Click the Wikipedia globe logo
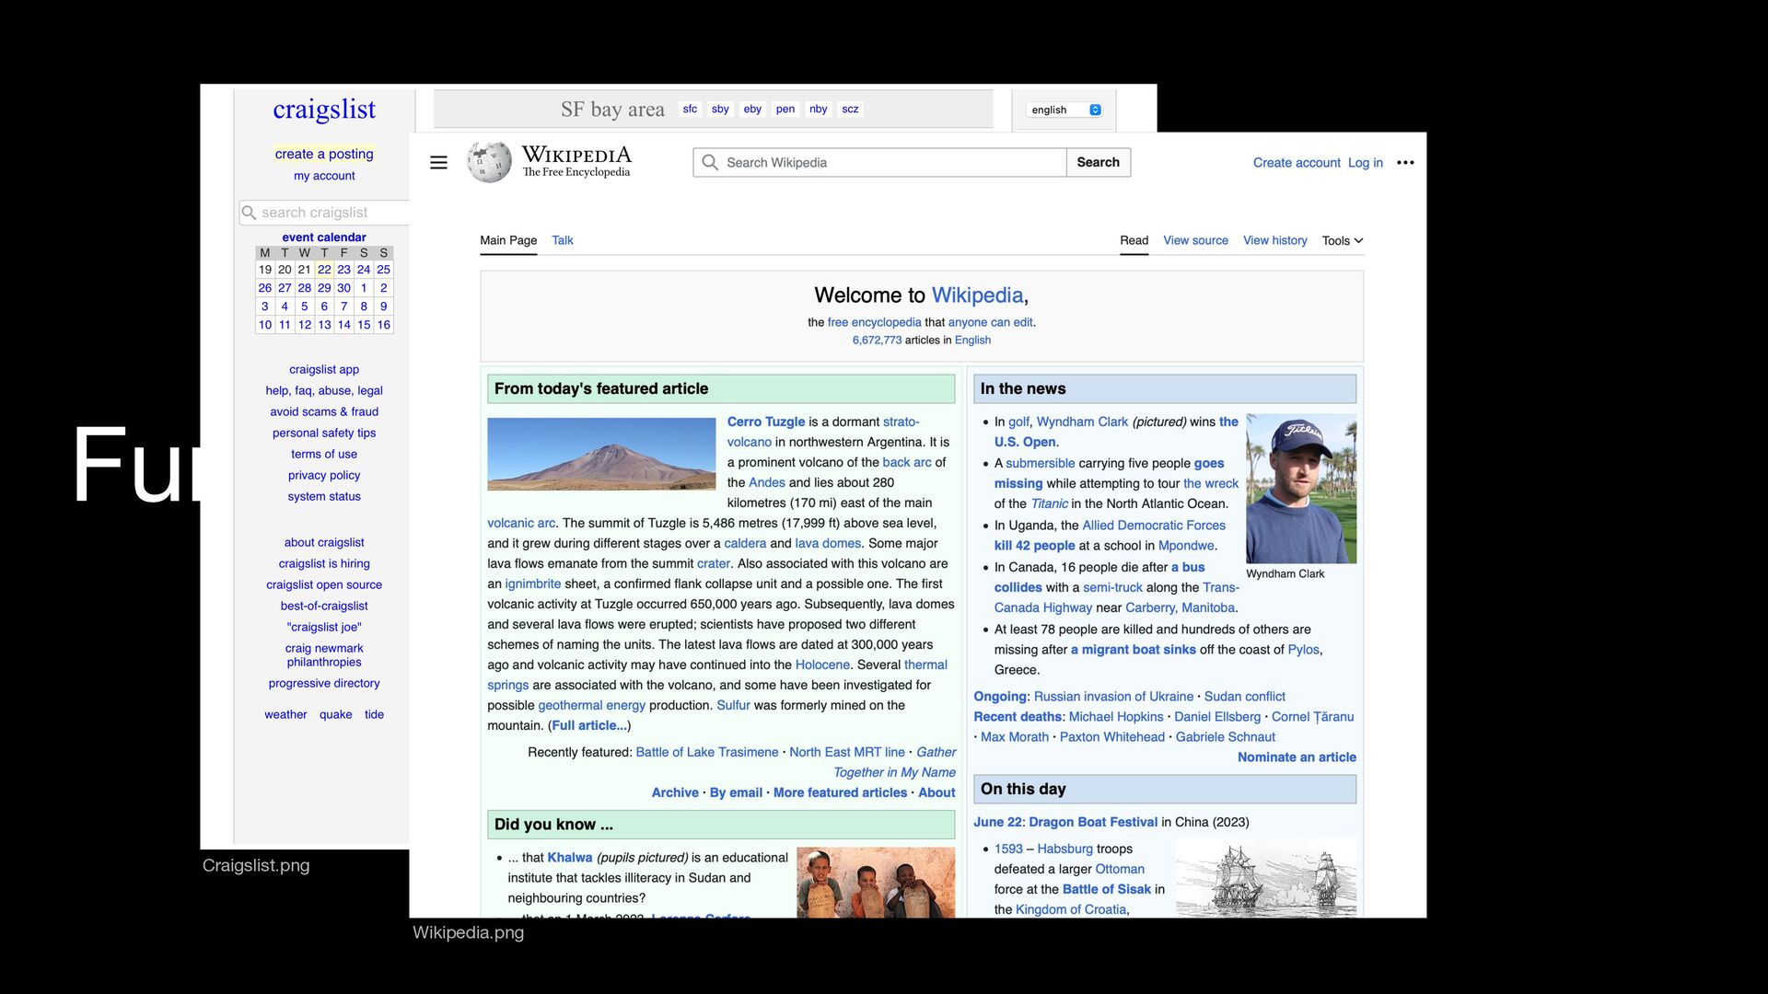Screen dimensions: 1768x994 [x=489, y=162]
